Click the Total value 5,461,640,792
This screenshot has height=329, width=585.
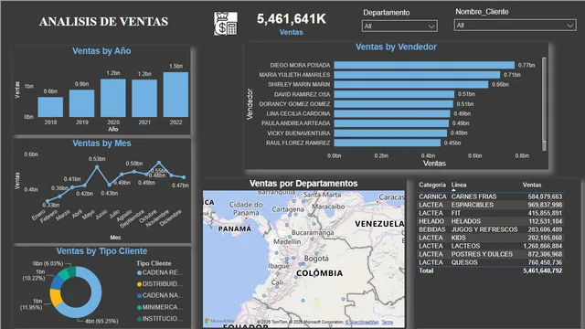tap(542, 271)
